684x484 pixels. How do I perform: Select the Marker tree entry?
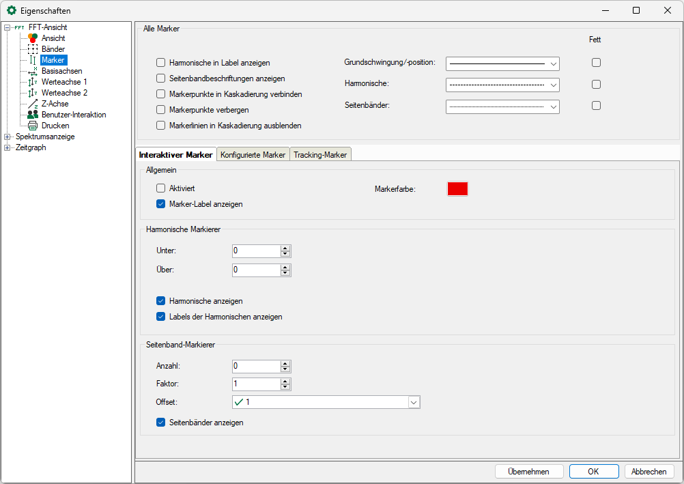(53, 60)
